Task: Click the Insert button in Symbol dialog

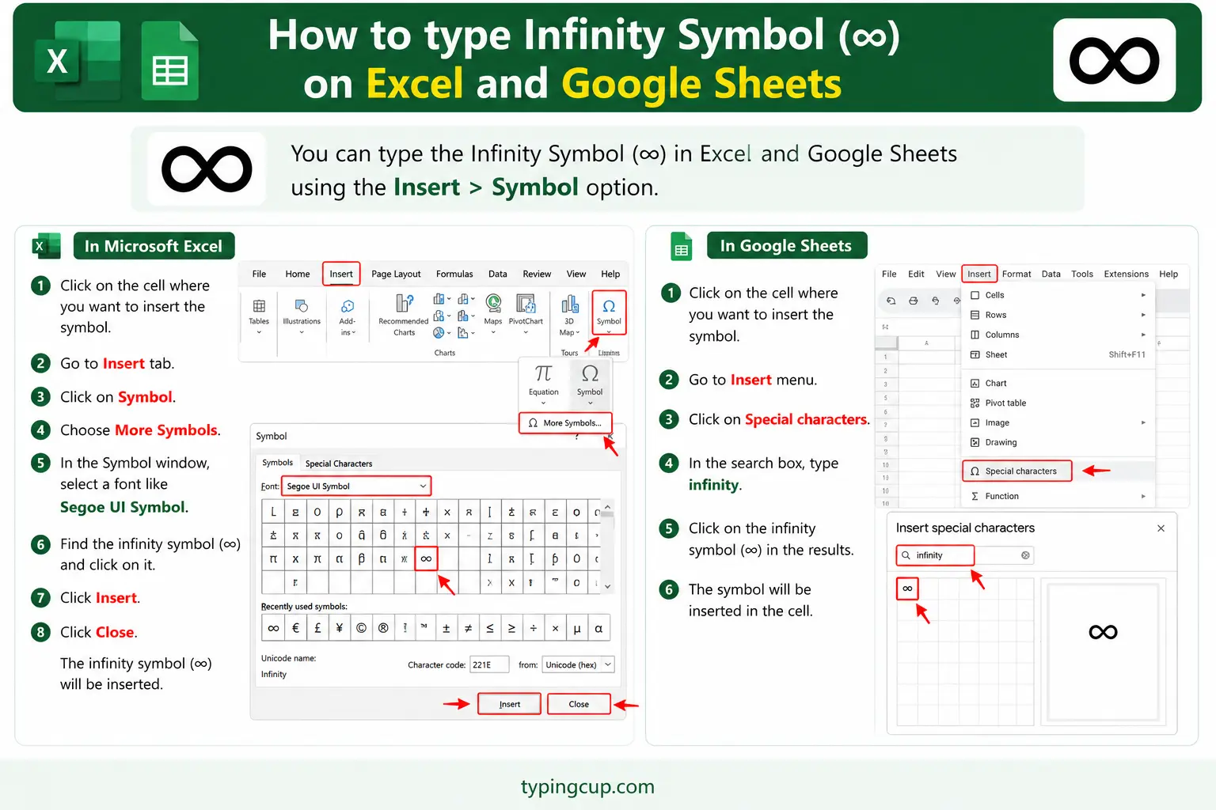Action: 509,704
